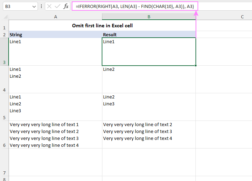Select row 7 header
This screenshot has height=181, width=252.
(4, 162)
